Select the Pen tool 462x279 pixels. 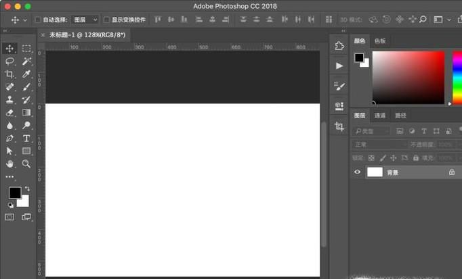click(9, 138)
